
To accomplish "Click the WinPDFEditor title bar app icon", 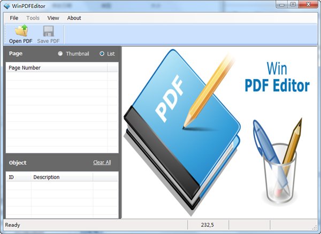I will 7,6.
